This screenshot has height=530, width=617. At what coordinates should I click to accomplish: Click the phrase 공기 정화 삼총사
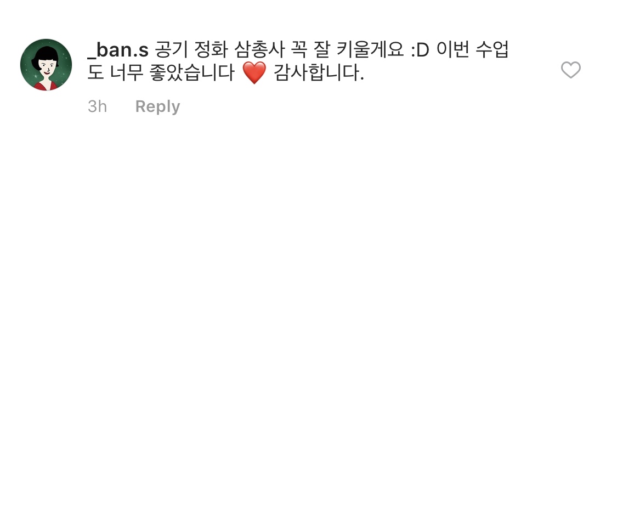(219, 50)
